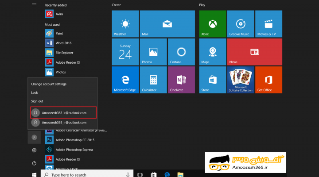The image size is (319, 177).
Task: Switch to Amoozesh365-ir@outlook.com account
Action: (x=63, y=112)
